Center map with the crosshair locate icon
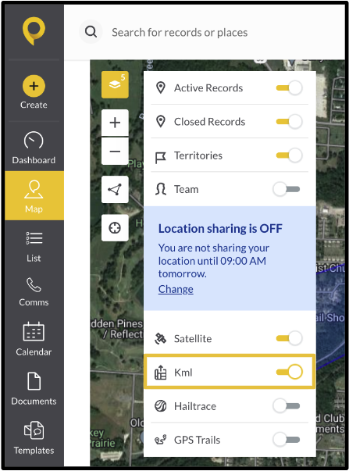This screenshot has width=349, height=471. tap(115, 228)
